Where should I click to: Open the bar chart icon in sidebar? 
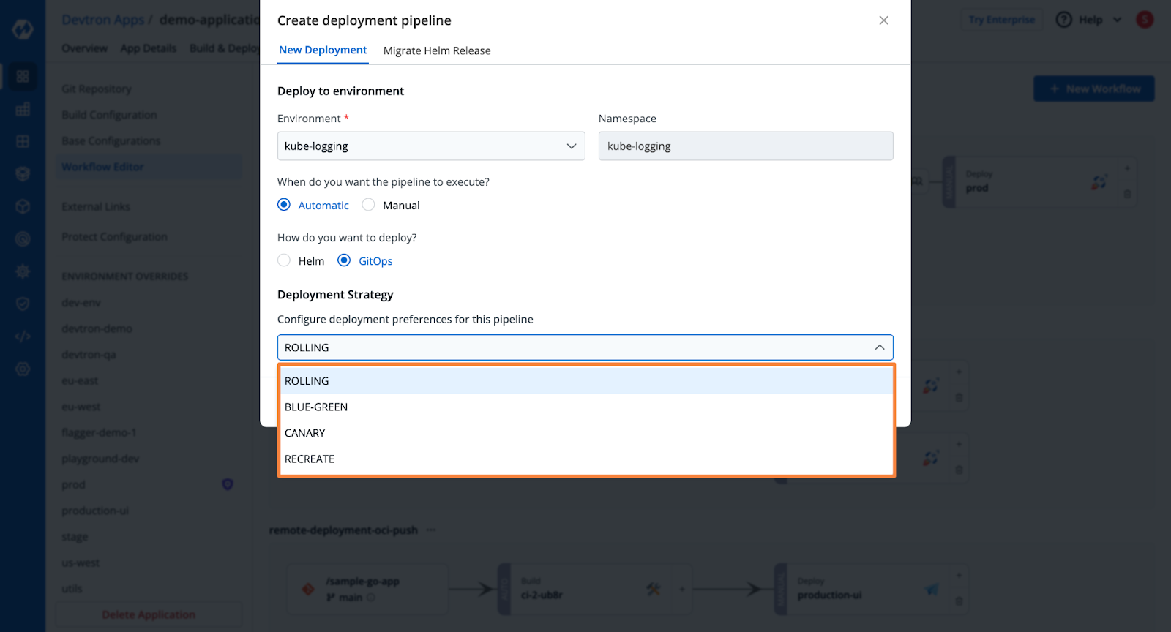pos(23,109)
